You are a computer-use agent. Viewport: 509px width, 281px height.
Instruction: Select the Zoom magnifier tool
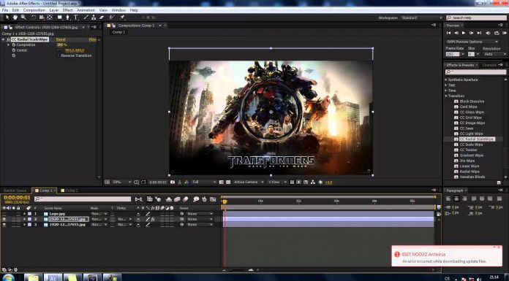coord(23,18)
